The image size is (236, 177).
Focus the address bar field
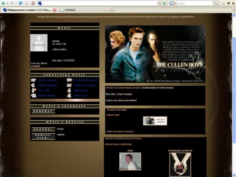pos(99,3)
